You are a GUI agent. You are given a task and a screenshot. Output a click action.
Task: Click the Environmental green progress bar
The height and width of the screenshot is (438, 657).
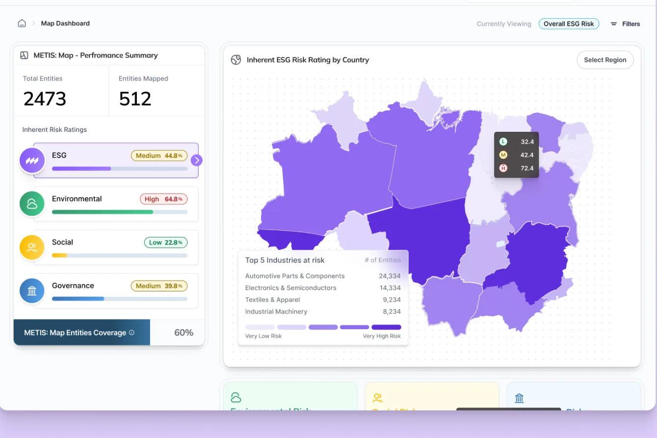[120, 212]
